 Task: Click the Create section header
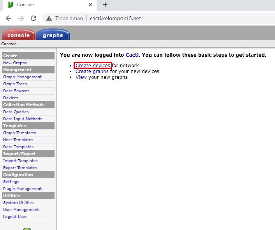coord(28,56)
